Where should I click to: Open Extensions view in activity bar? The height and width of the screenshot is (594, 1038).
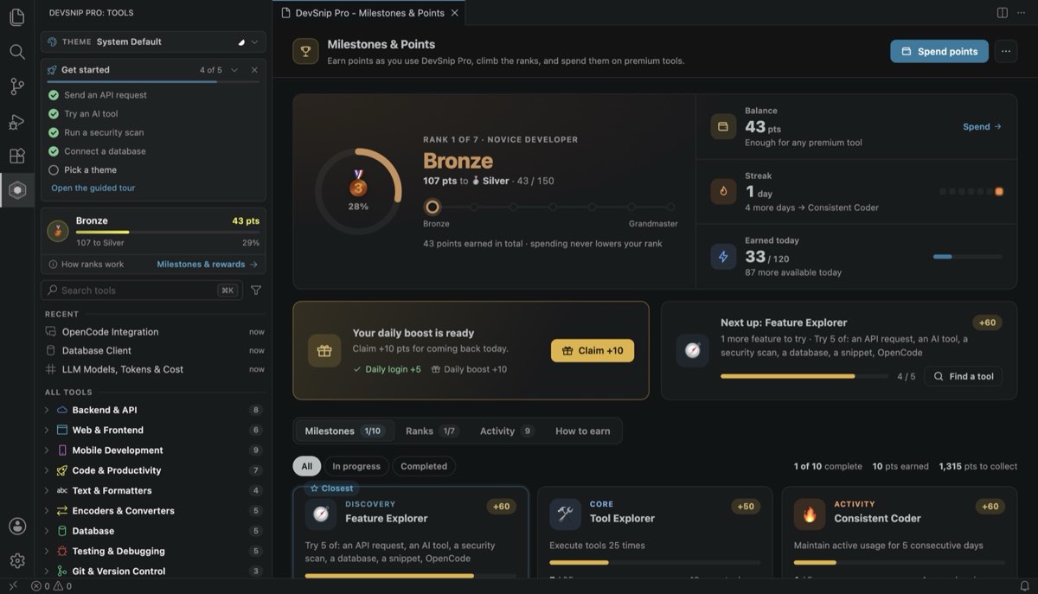click(x=16, y=156)
